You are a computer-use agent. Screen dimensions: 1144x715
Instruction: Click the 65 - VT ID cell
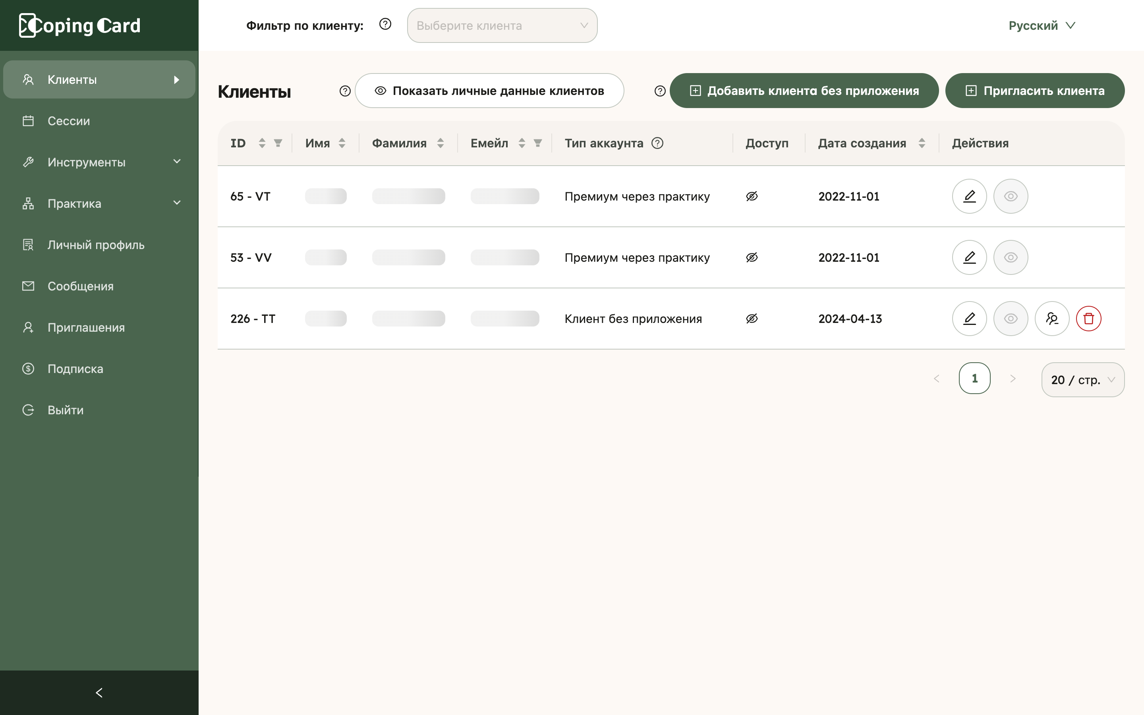pos(251,196)
